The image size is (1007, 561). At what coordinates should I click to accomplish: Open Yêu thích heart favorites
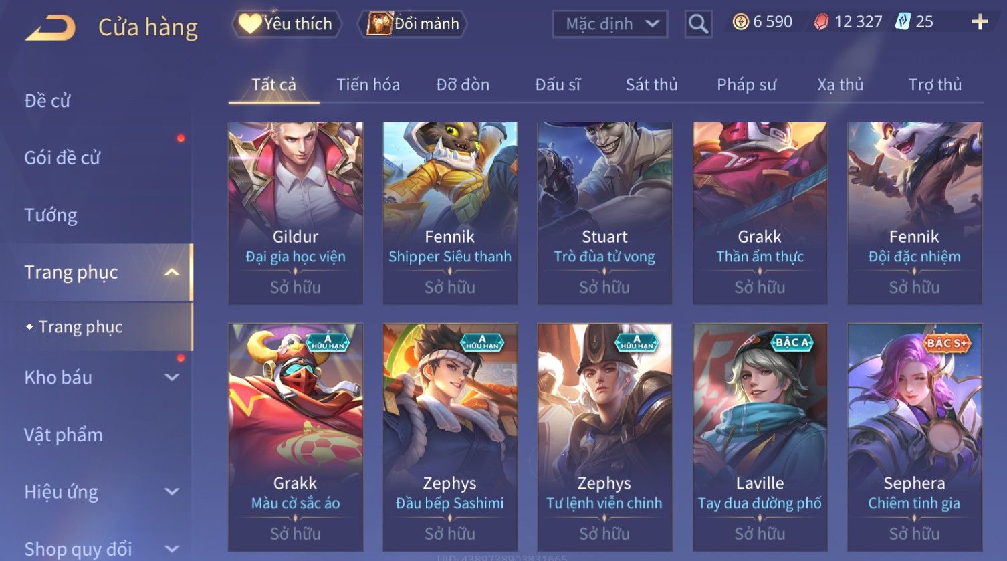tap(286, 24)
